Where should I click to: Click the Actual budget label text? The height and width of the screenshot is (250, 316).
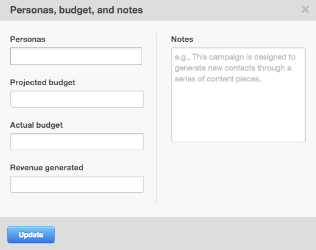pos(36,125)
